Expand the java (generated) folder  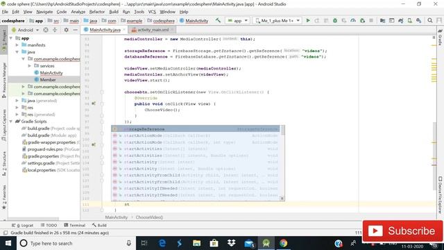point(17,101)
